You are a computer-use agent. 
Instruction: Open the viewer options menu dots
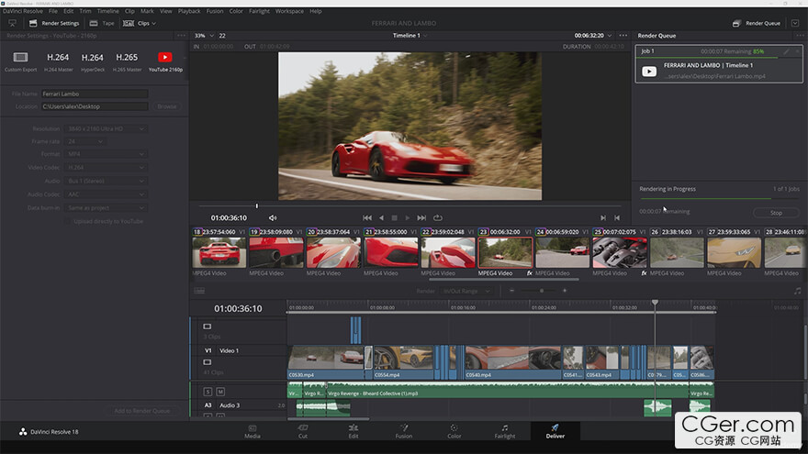(623, 36)
